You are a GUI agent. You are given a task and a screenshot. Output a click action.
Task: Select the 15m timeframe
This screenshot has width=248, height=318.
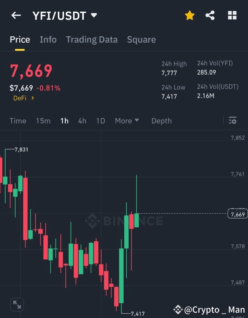(x=43, y=121)
